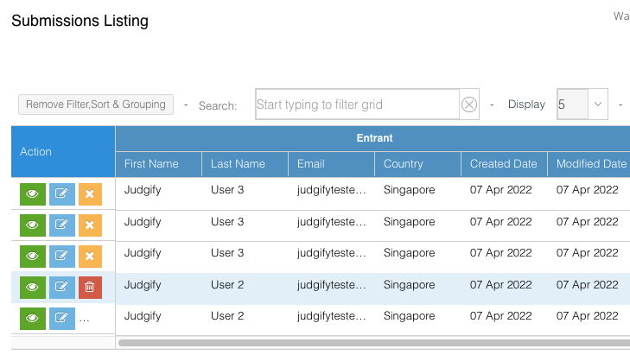Clear the search field with X icon
630x355 pixels.
click(x=469, y=105)
